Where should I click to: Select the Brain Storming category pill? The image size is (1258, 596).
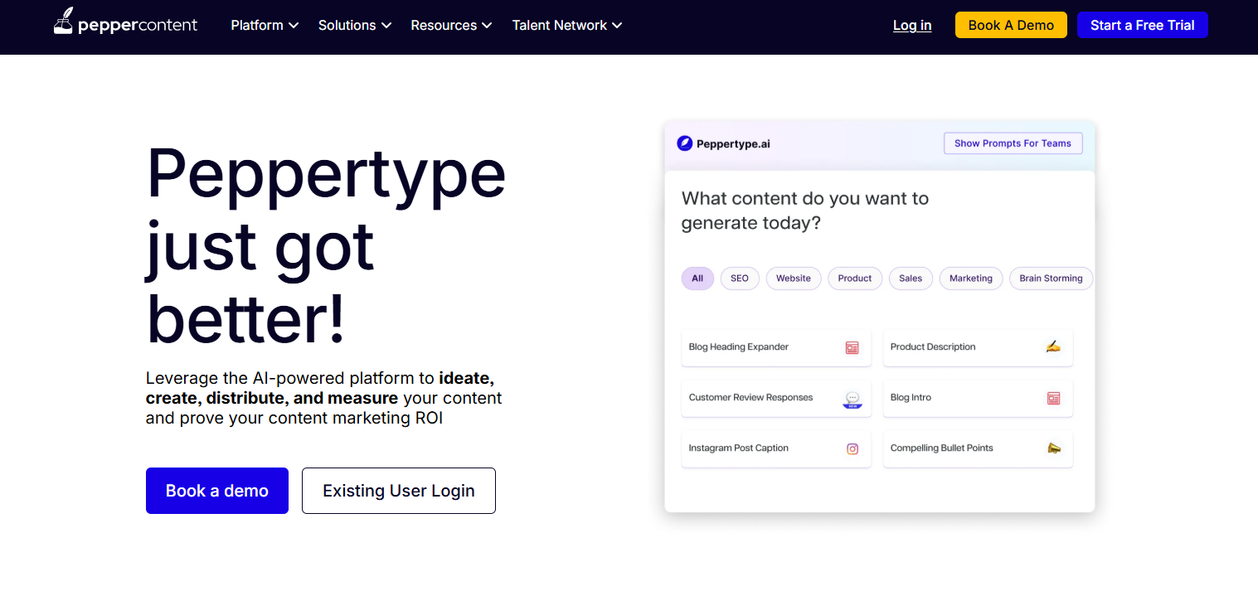point(1051,279)
